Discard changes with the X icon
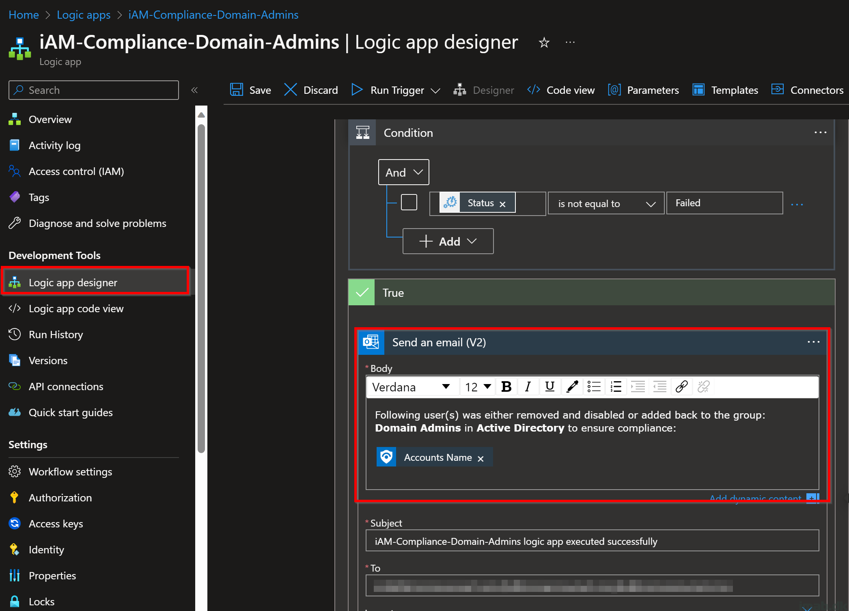Image resolution: width=849 pixels, height=611 pixels. tap(291, 90)
